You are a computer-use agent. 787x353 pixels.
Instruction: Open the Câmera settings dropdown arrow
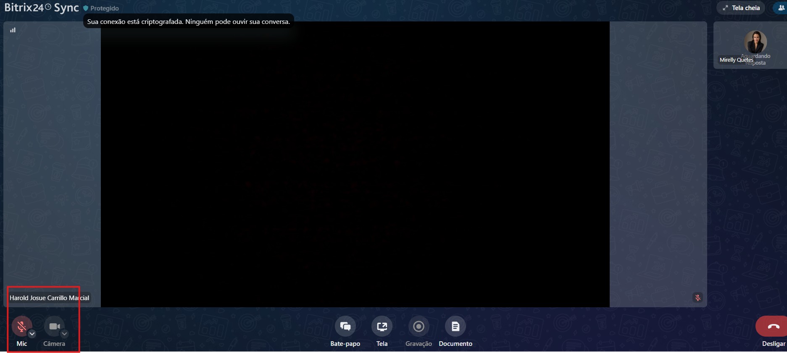point(64,334)
